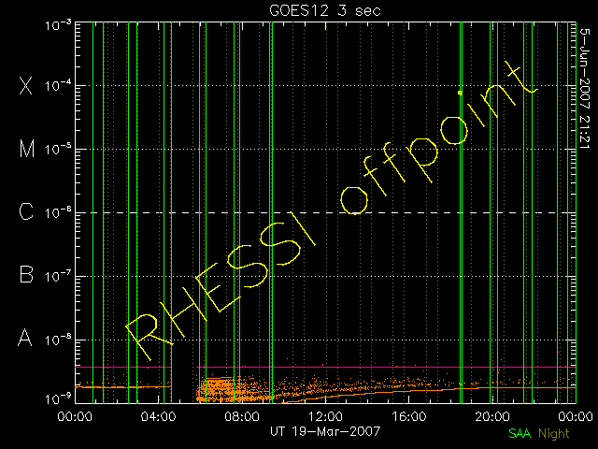Click the date label 'UT 19-Mar-2007'
The width and height of the screenshot is (598, 449).
[x=325, y=431]
